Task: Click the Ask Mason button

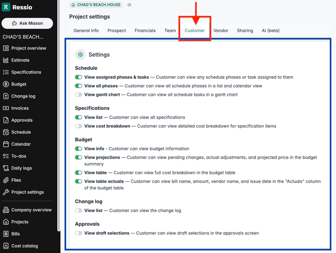Action: (x=27, y=23)
